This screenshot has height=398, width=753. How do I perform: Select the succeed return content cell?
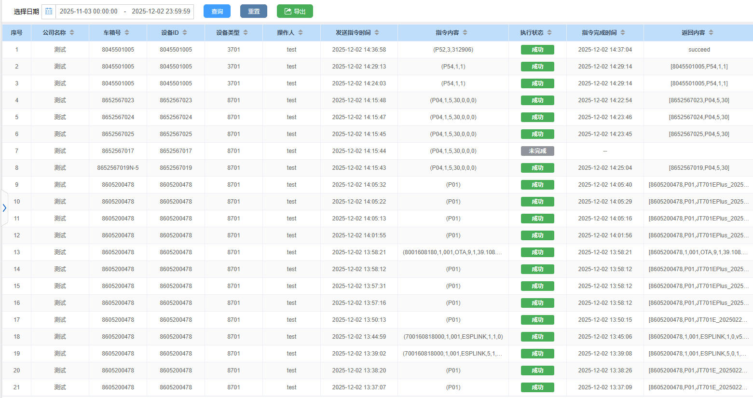pyautogui.click(x=699, y=50)
